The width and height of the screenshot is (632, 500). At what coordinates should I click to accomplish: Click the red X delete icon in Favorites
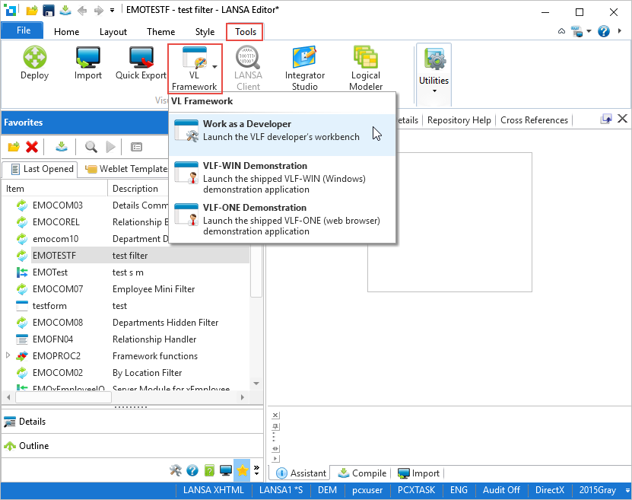tap(32, 147)
